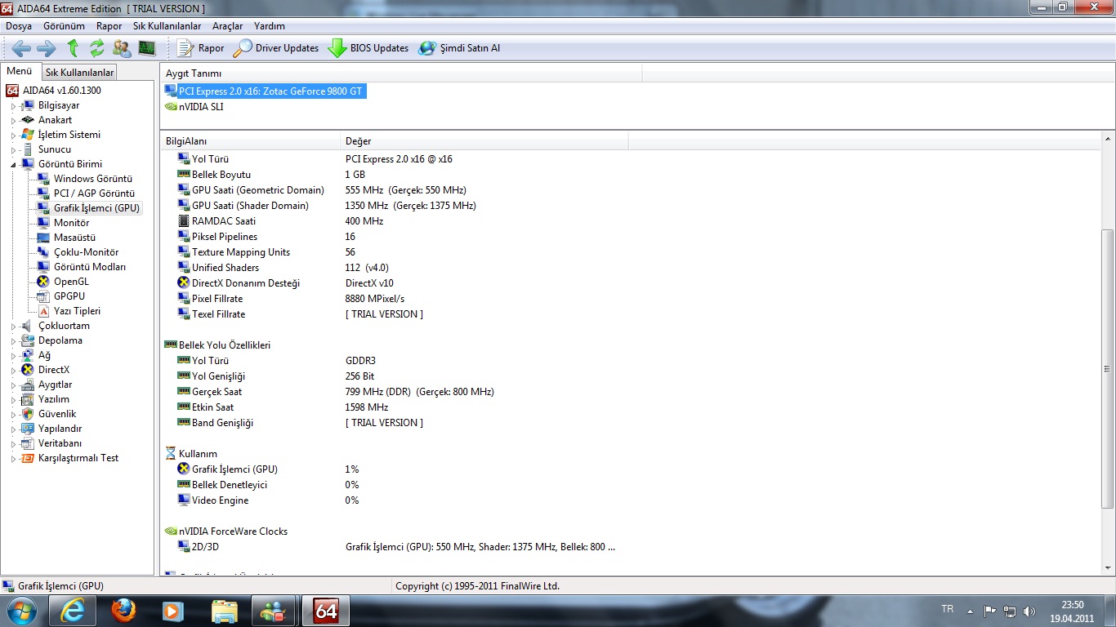Image resolution: width=1116 pixels, height=627 pixels.
Task: Open the Rapor report wizard
Action: click(x=201, y=48)
